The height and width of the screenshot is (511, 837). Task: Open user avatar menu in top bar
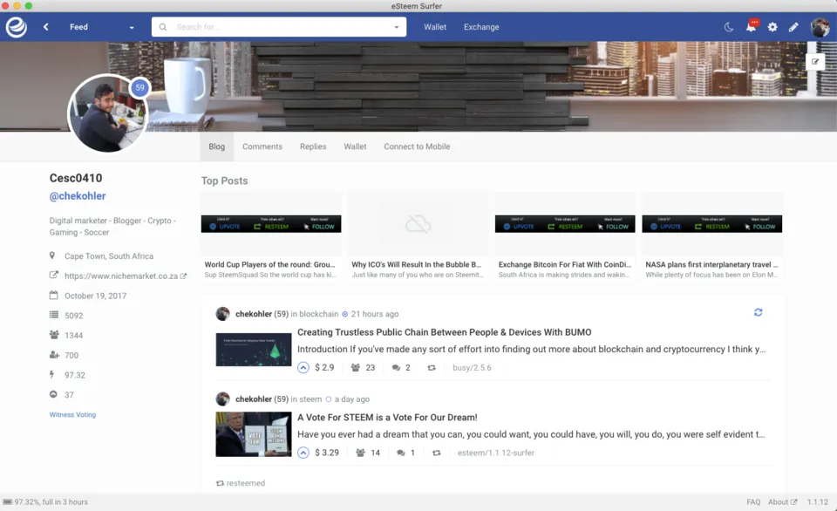pos(820,27)
